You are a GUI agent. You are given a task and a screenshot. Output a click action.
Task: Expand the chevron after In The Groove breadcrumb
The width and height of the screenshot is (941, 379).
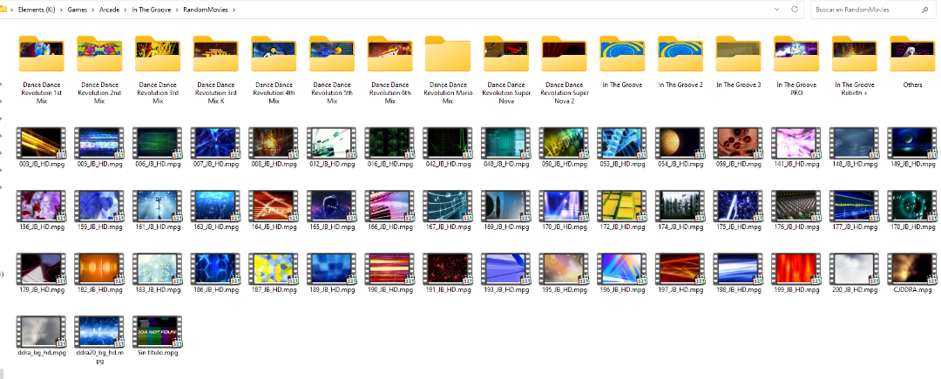click(x=179, y=10)
